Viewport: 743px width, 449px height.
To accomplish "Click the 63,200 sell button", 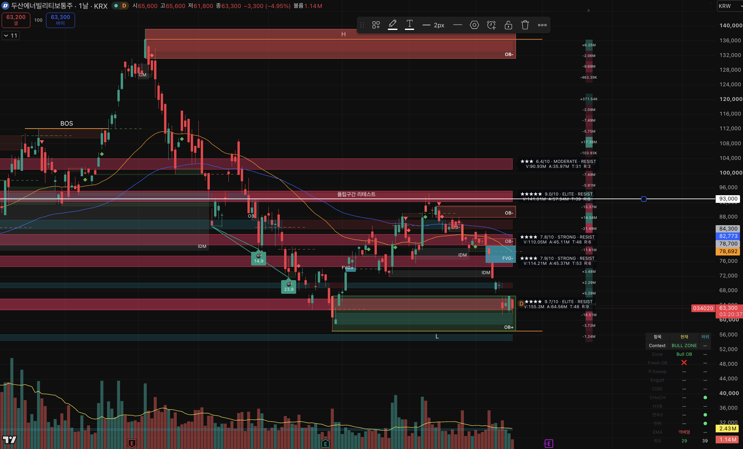I will click(x=16, y=20).
